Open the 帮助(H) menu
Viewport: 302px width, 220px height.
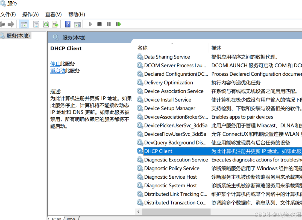77,14
